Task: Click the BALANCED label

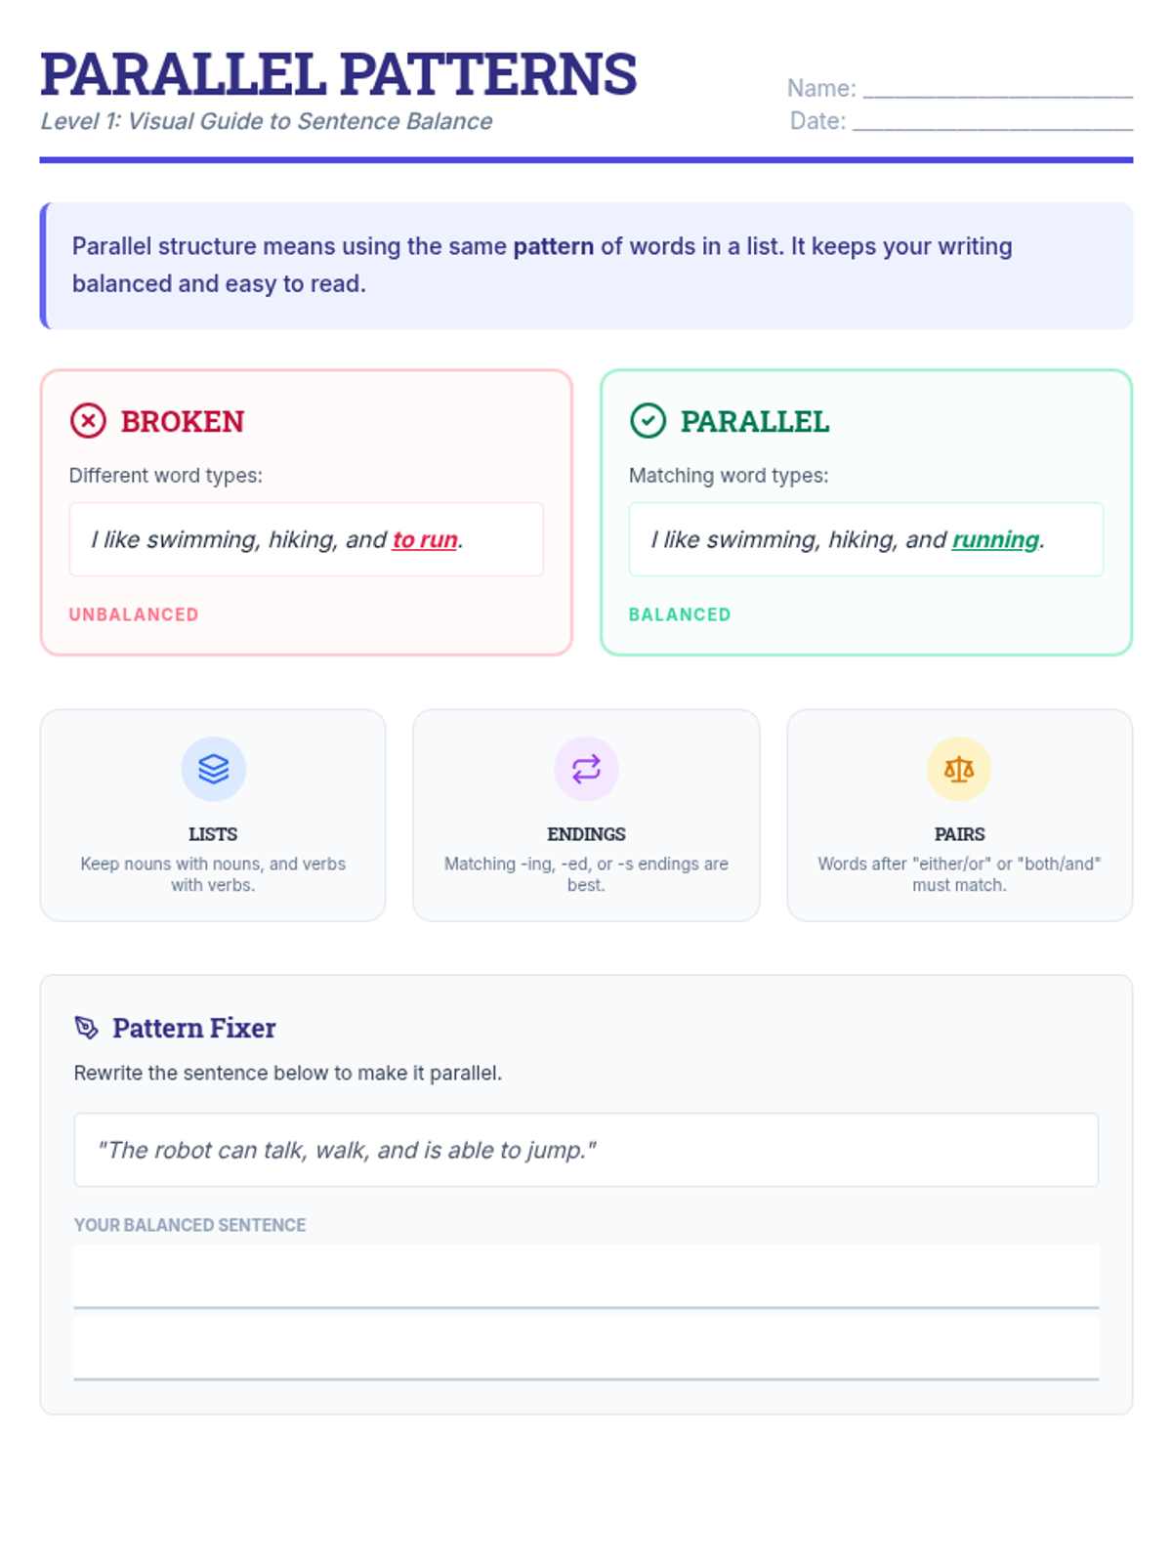Action: click(x=680, y=614)
